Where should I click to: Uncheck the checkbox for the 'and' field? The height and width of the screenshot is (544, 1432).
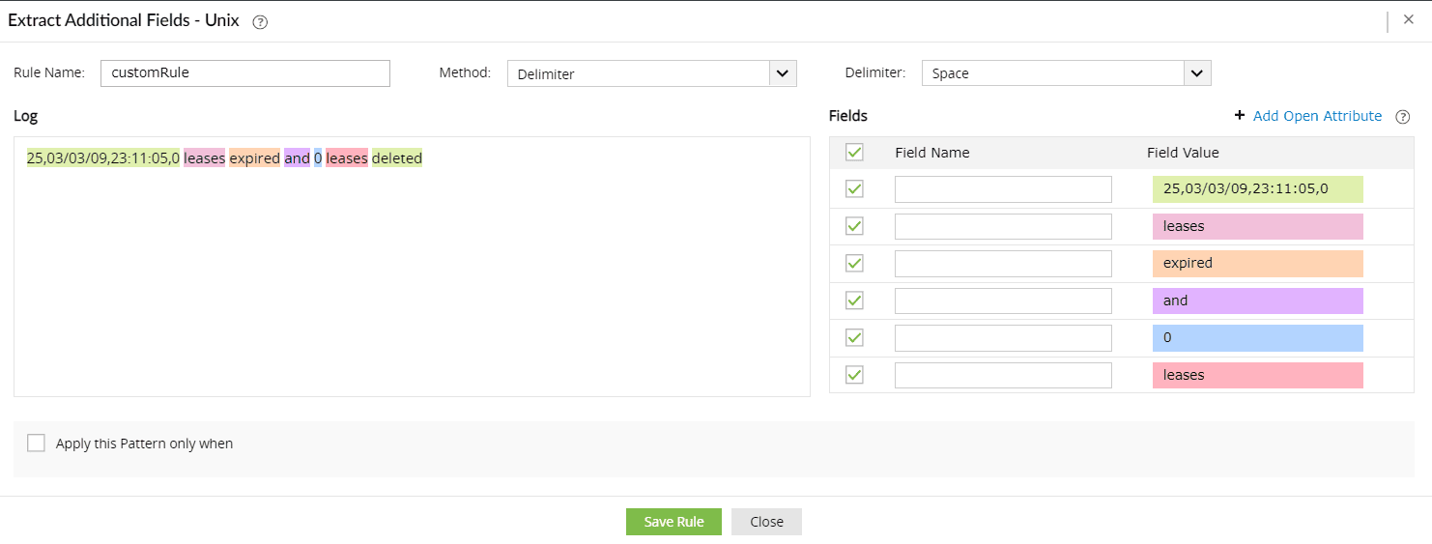tap(854, 301)
